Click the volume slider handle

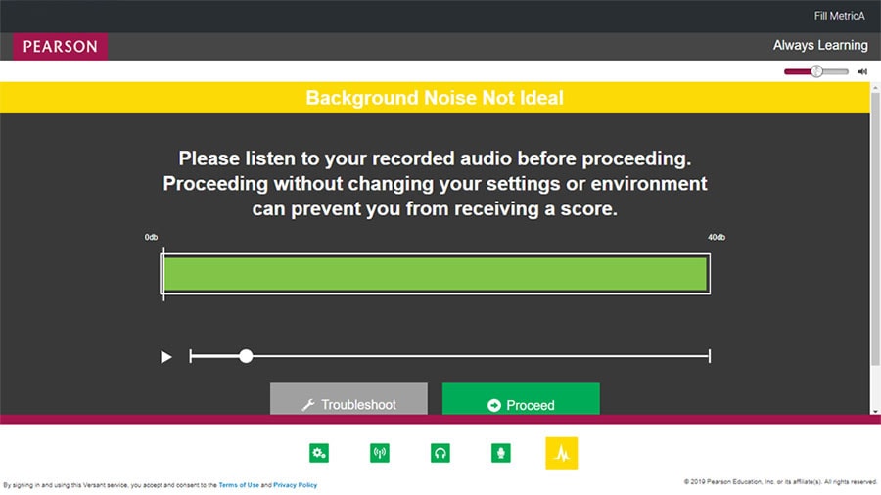click(x=815, y=71)
